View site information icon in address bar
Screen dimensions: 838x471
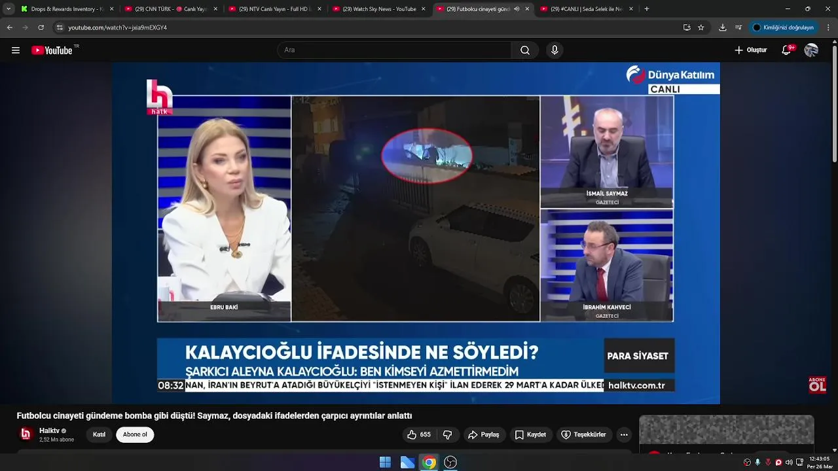pos(60,27)
